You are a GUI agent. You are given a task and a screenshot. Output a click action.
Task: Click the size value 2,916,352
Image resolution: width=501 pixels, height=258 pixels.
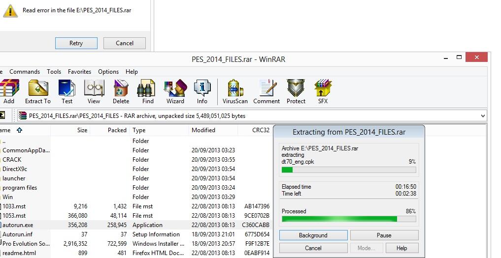(75, 244)
